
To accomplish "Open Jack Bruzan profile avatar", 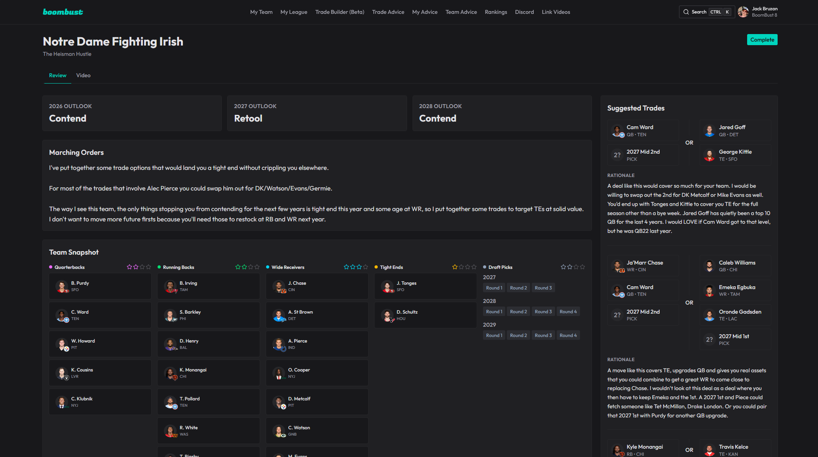I will click(743, 12).
